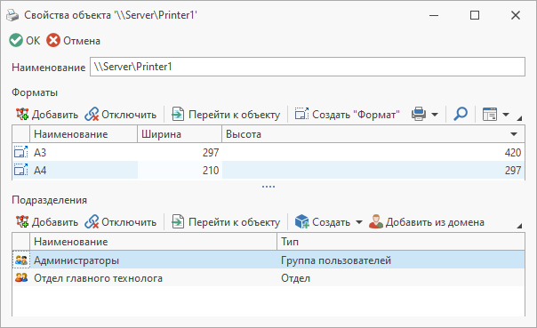Image resolution: width=537 pixels, height=328 pixels.
Task: Open the table view layout dropdown arrow
Action: [506, 115]
